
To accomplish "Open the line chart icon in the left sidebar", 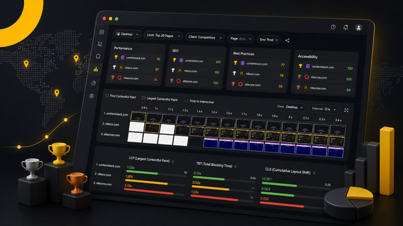I will [x=100, y=44].
